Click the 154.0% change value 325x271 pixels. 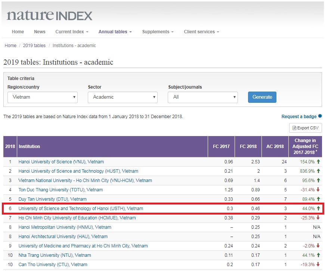pyautogui.click(x=307, y=162)
